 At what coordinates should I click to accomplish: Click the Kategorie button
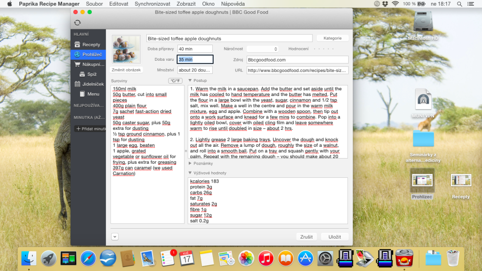coord(332,38)
